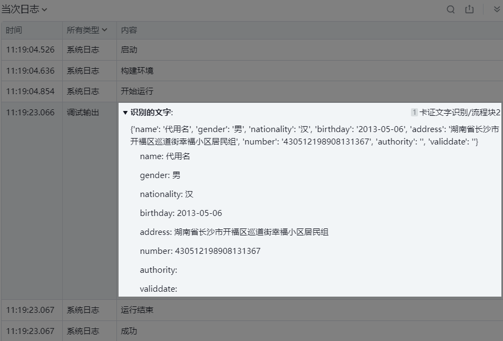Click the 运行结束 log entry
Image resolution: width=503 pixels, height=341 pixels.
tap(137, 310)
